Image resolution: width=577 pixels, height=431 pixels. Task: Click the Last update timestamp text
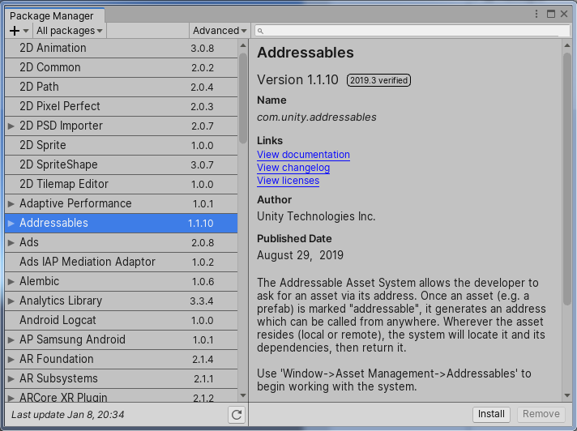(68, 415)
